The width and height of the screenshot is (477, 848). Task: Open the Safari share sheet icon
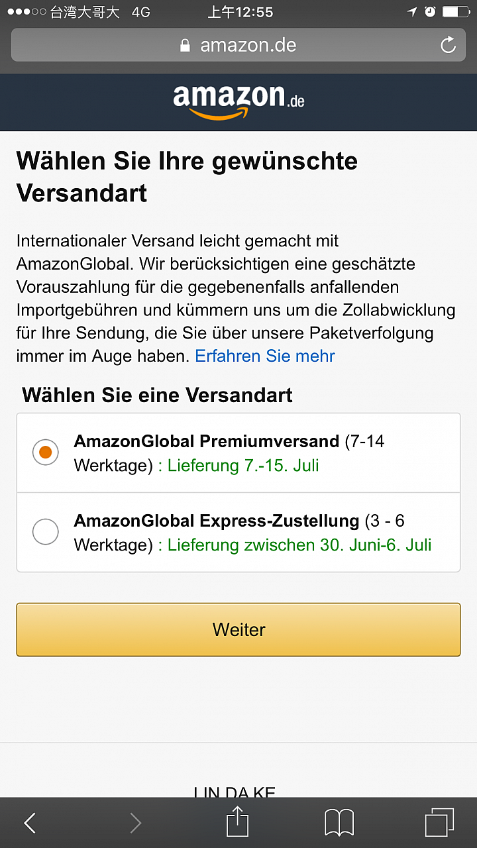click(237, 821)
